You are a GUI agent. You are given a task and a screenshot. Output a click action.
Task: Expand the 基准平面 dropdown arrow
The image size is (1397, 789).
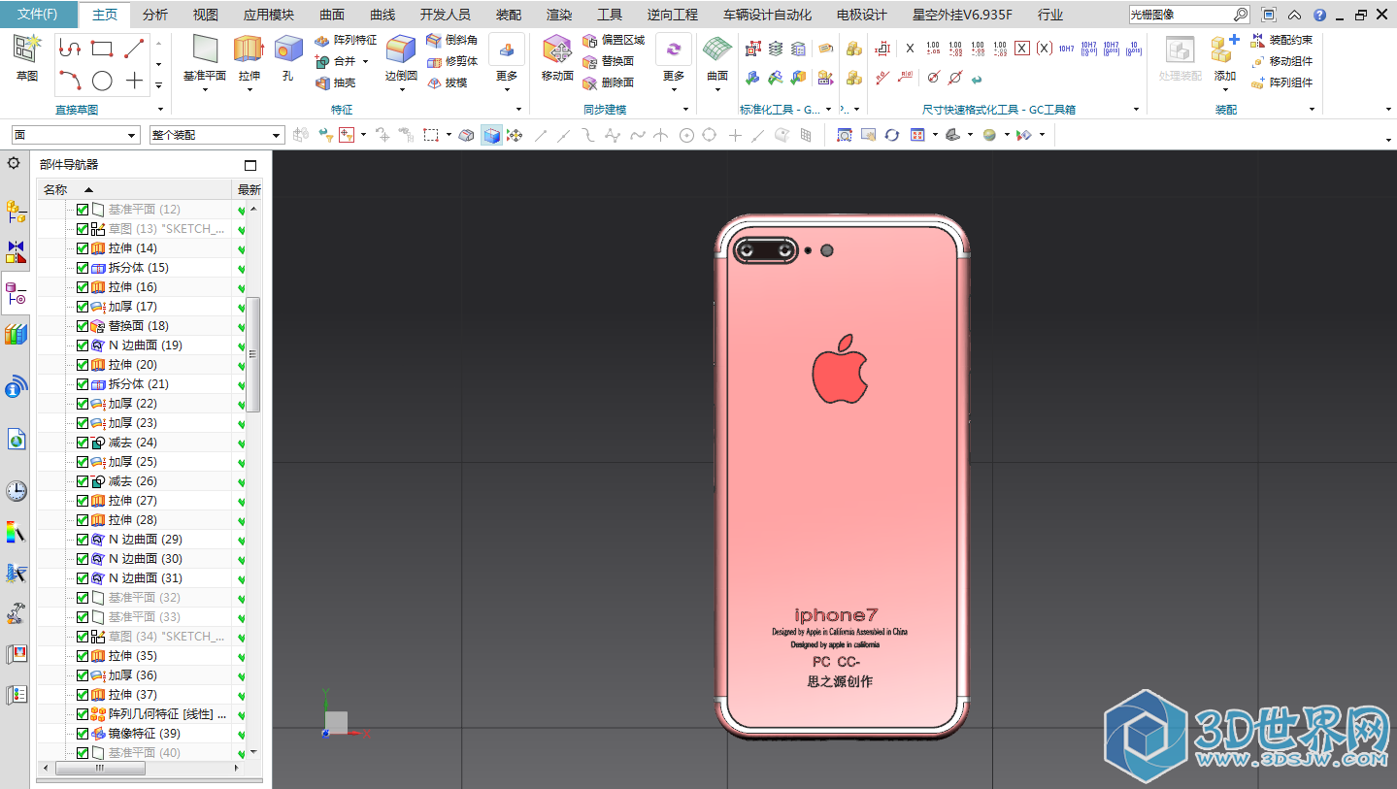[206, 90]
